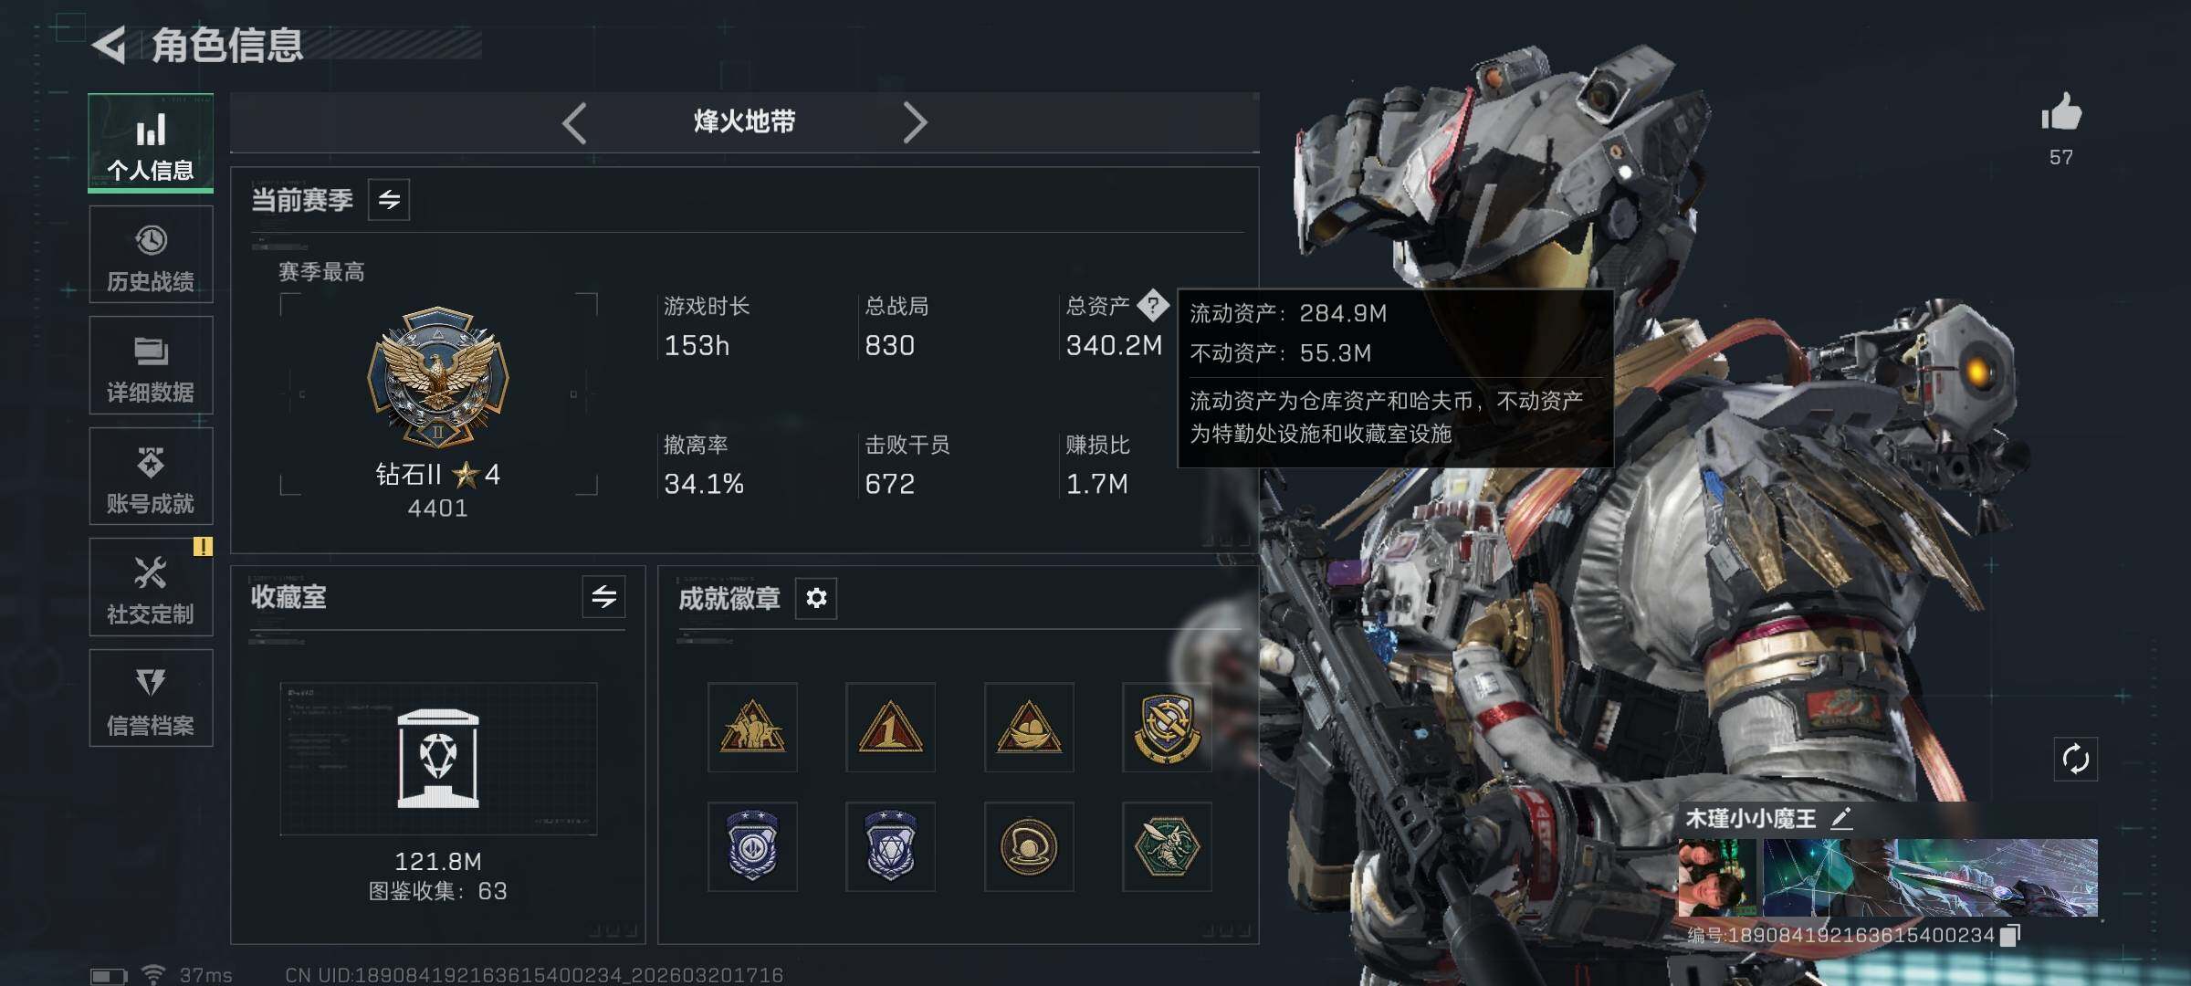Open the 详细数据 tab

coord(151,365)
